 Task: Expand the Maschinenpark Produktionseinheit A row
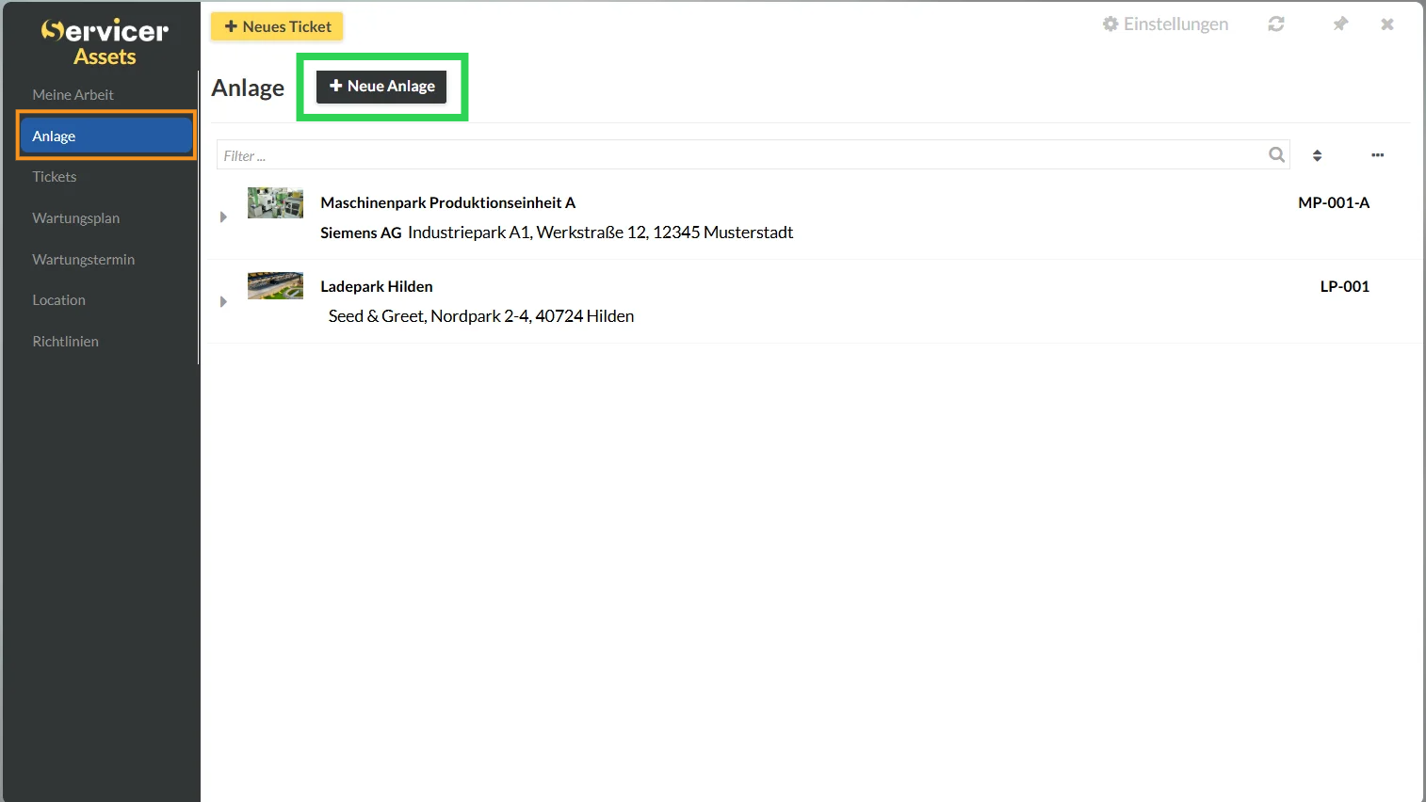pyautogui.click(x=223, y=217)
